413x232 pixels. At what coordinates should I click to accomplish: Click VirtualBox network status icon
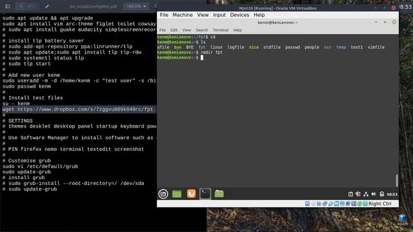325,204
